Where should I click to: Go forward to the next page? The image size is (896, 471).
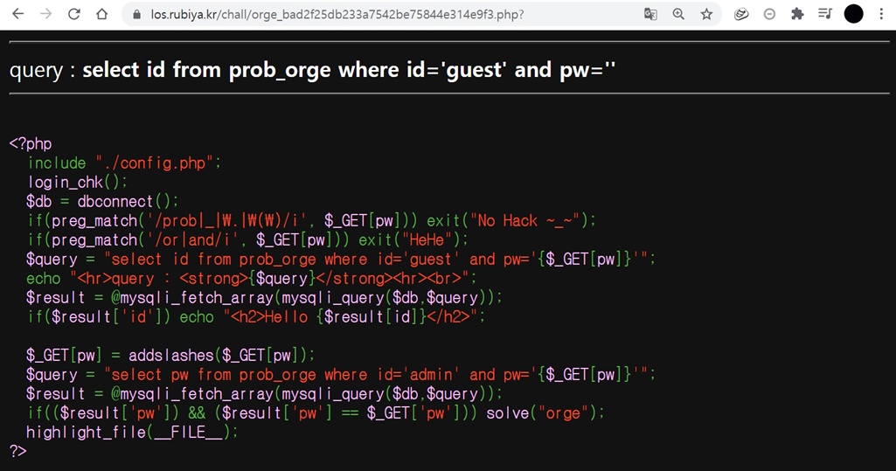(x=45, y=14)
